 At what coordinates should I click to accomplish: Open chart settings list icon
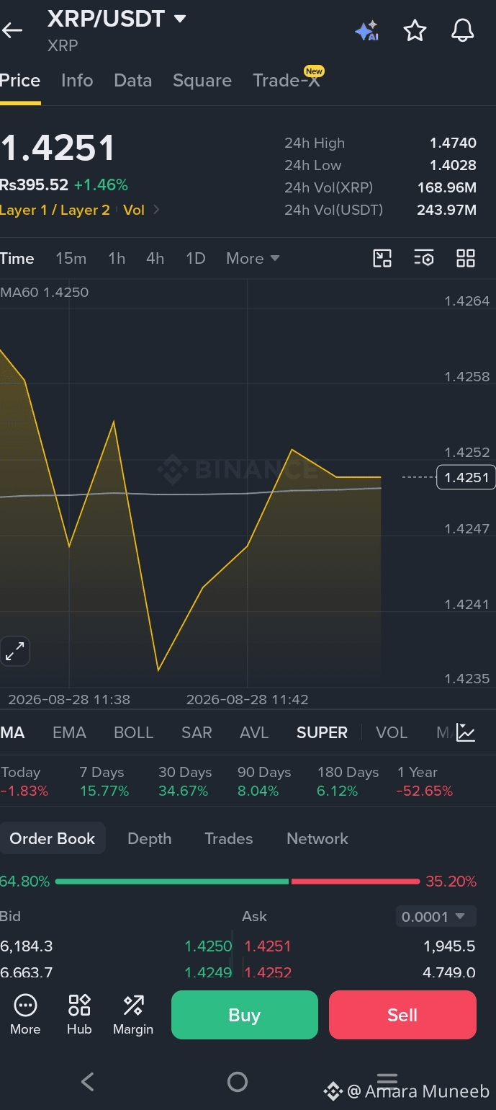pyautogui.click(x=424, y=258)
